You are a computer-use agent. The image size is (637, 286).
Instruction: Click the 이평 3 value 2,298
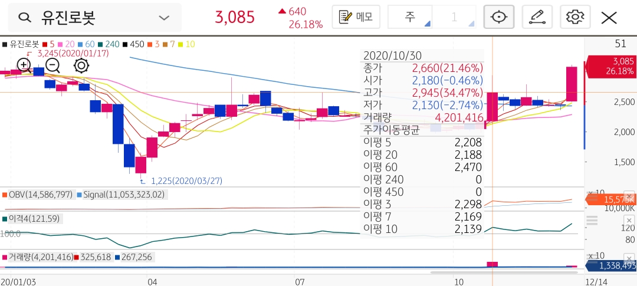click(468, 204)
